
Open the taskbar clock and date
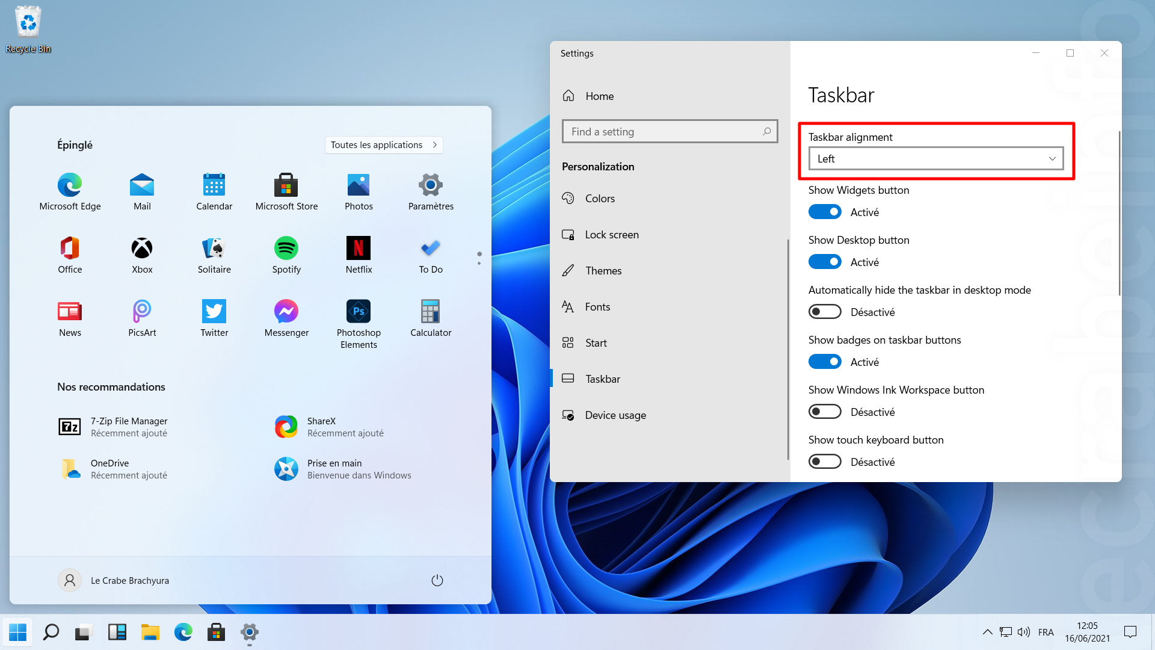point(1088,632)
